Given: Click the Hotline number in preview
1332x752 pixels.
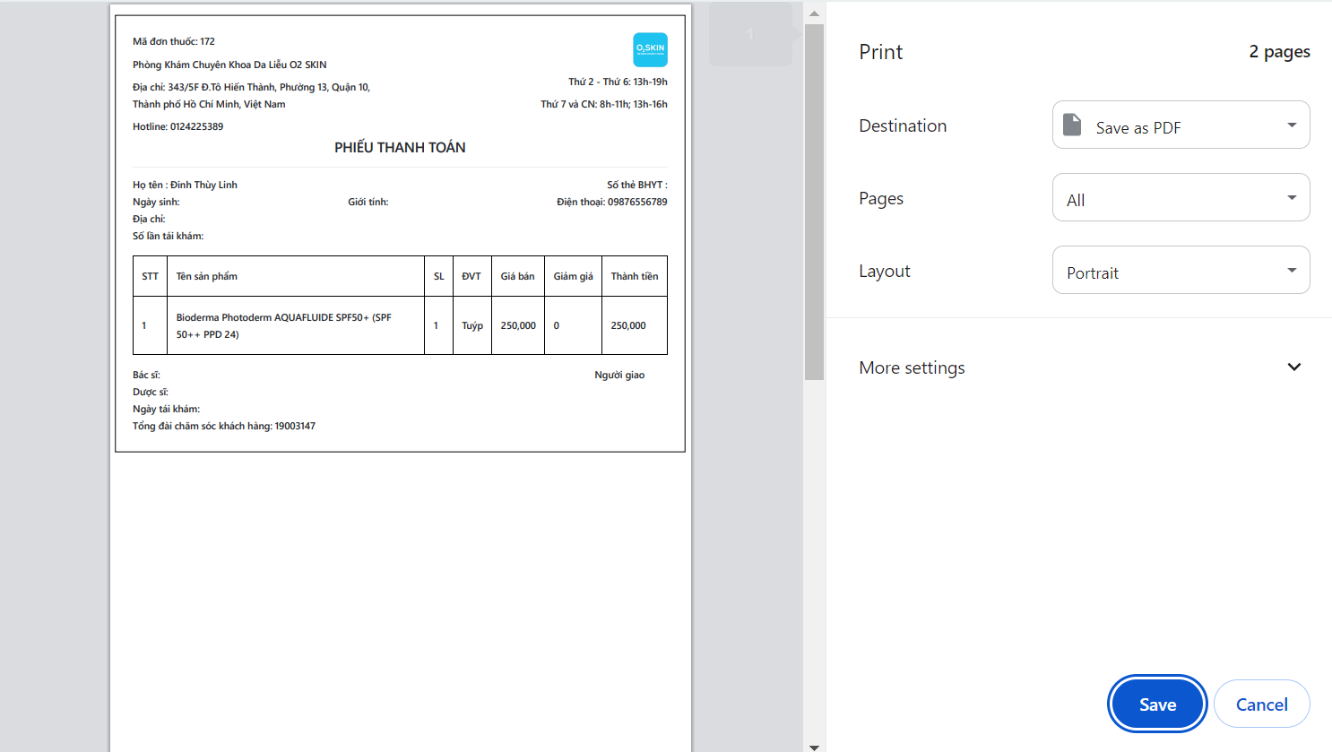Looking at the screenshot, I should click(x=196, y=126).
